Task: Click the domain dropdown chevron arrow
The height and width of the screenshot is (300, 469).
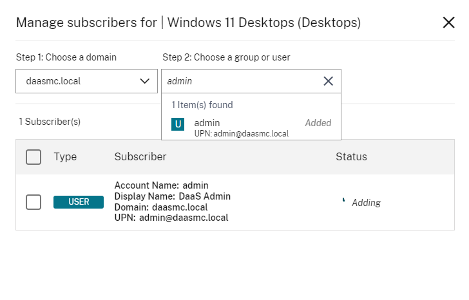Action: [x=145, y=81]
